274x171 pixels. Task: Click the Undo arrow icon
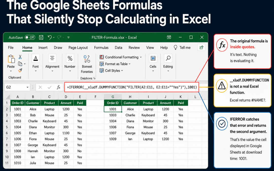pos(50,37)
